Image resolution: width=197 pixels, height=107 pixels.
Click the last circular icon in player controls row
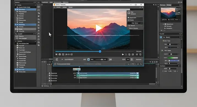(140, 54)
